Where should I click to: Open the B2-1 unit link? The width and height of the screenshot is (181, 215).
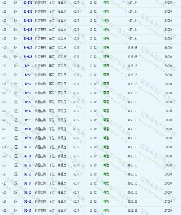click(x=28, y=66)
